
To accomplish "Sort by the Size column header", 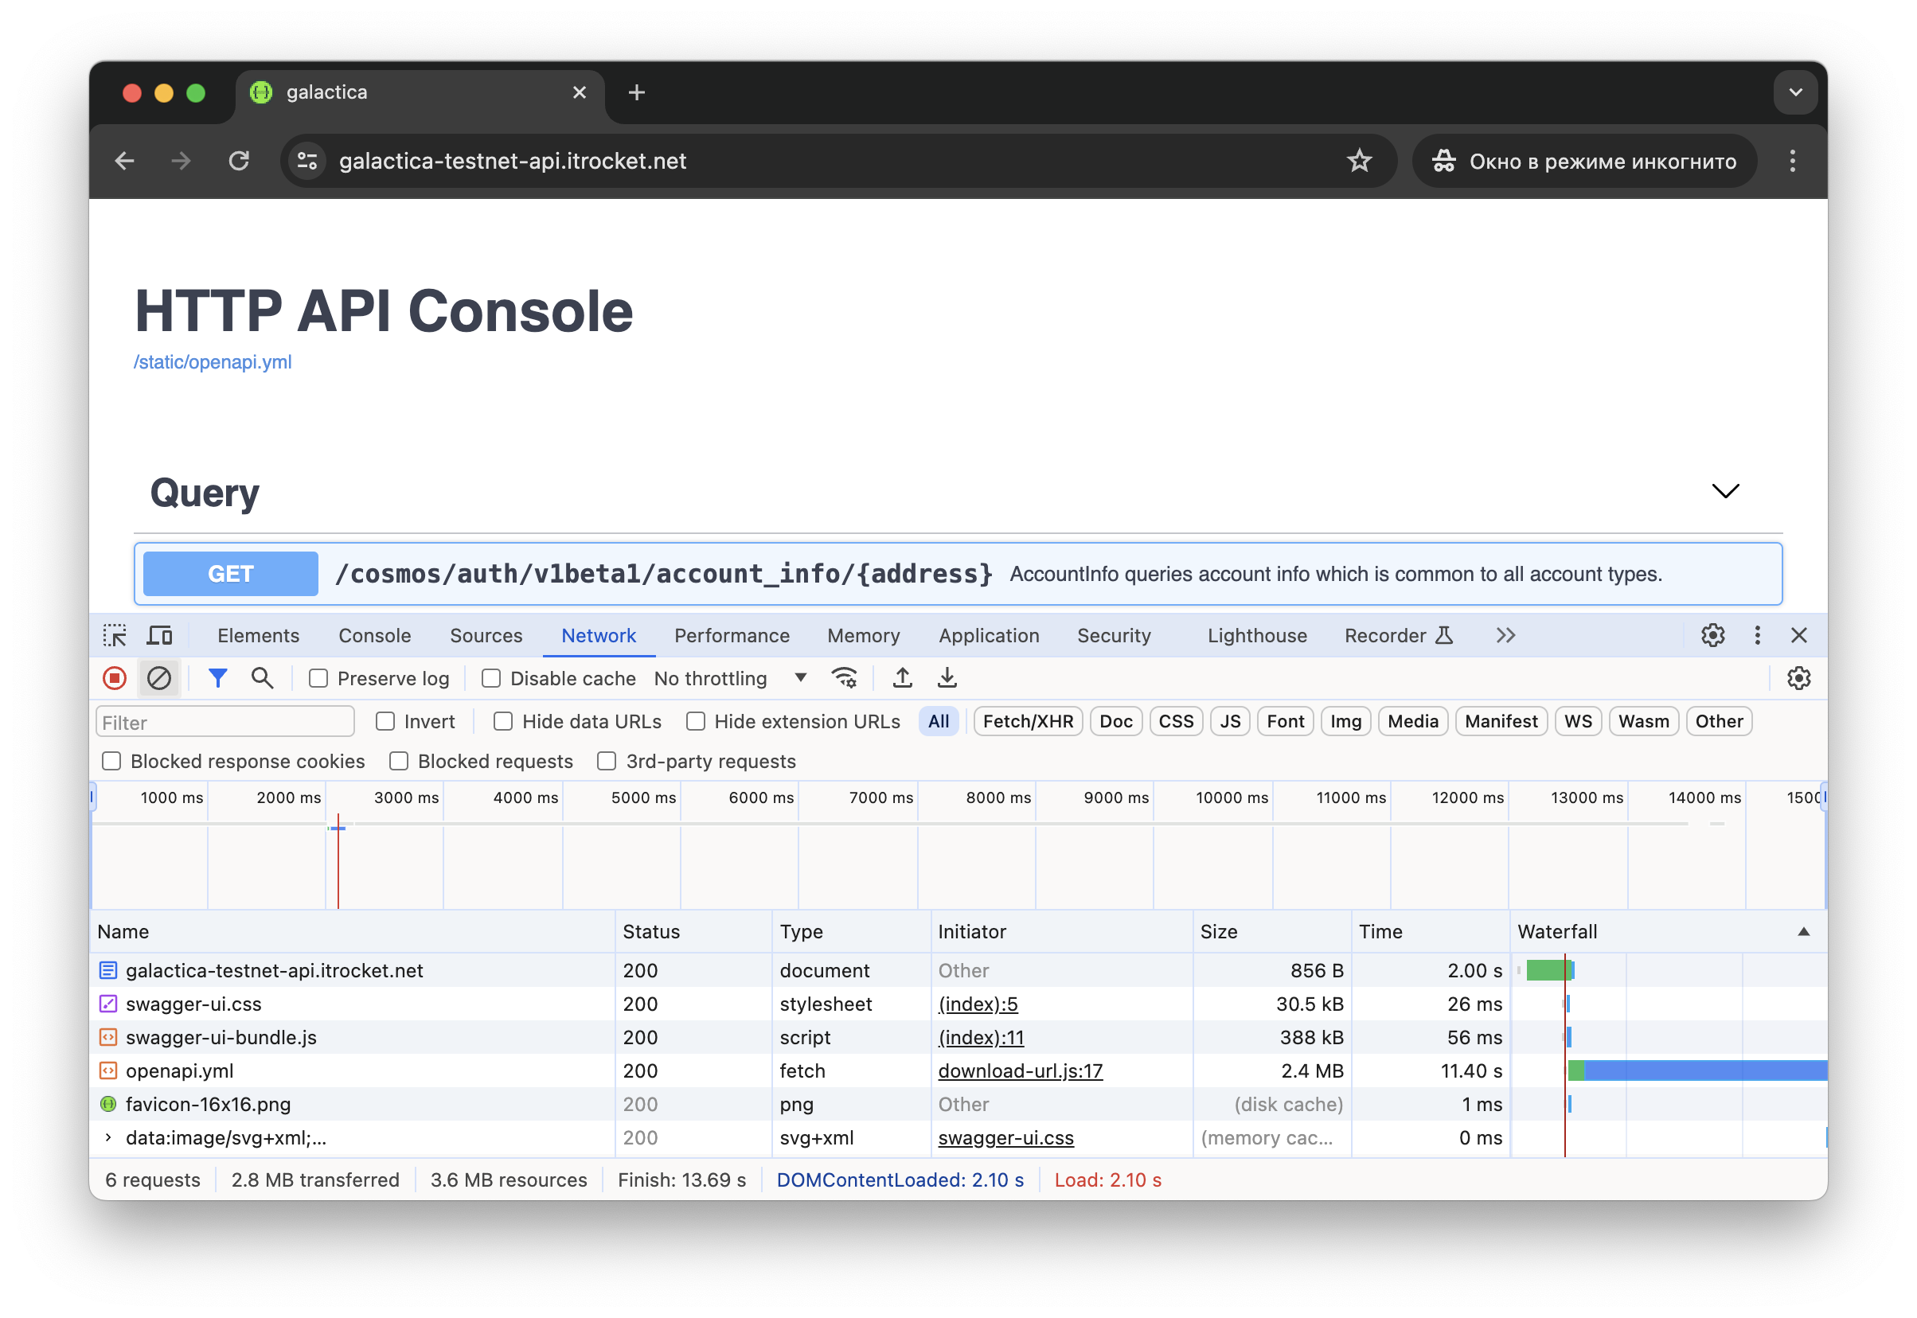I will pos(1271,931).
